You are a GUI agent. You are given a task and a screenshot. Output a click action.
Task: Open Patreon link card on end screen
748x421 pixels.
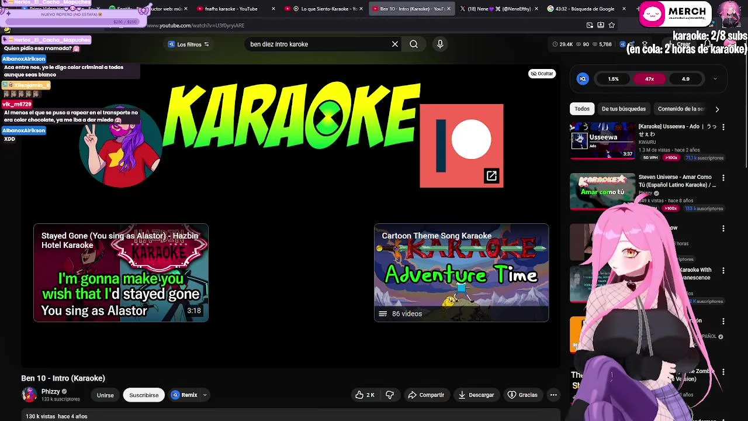click(x=461, y=146)
